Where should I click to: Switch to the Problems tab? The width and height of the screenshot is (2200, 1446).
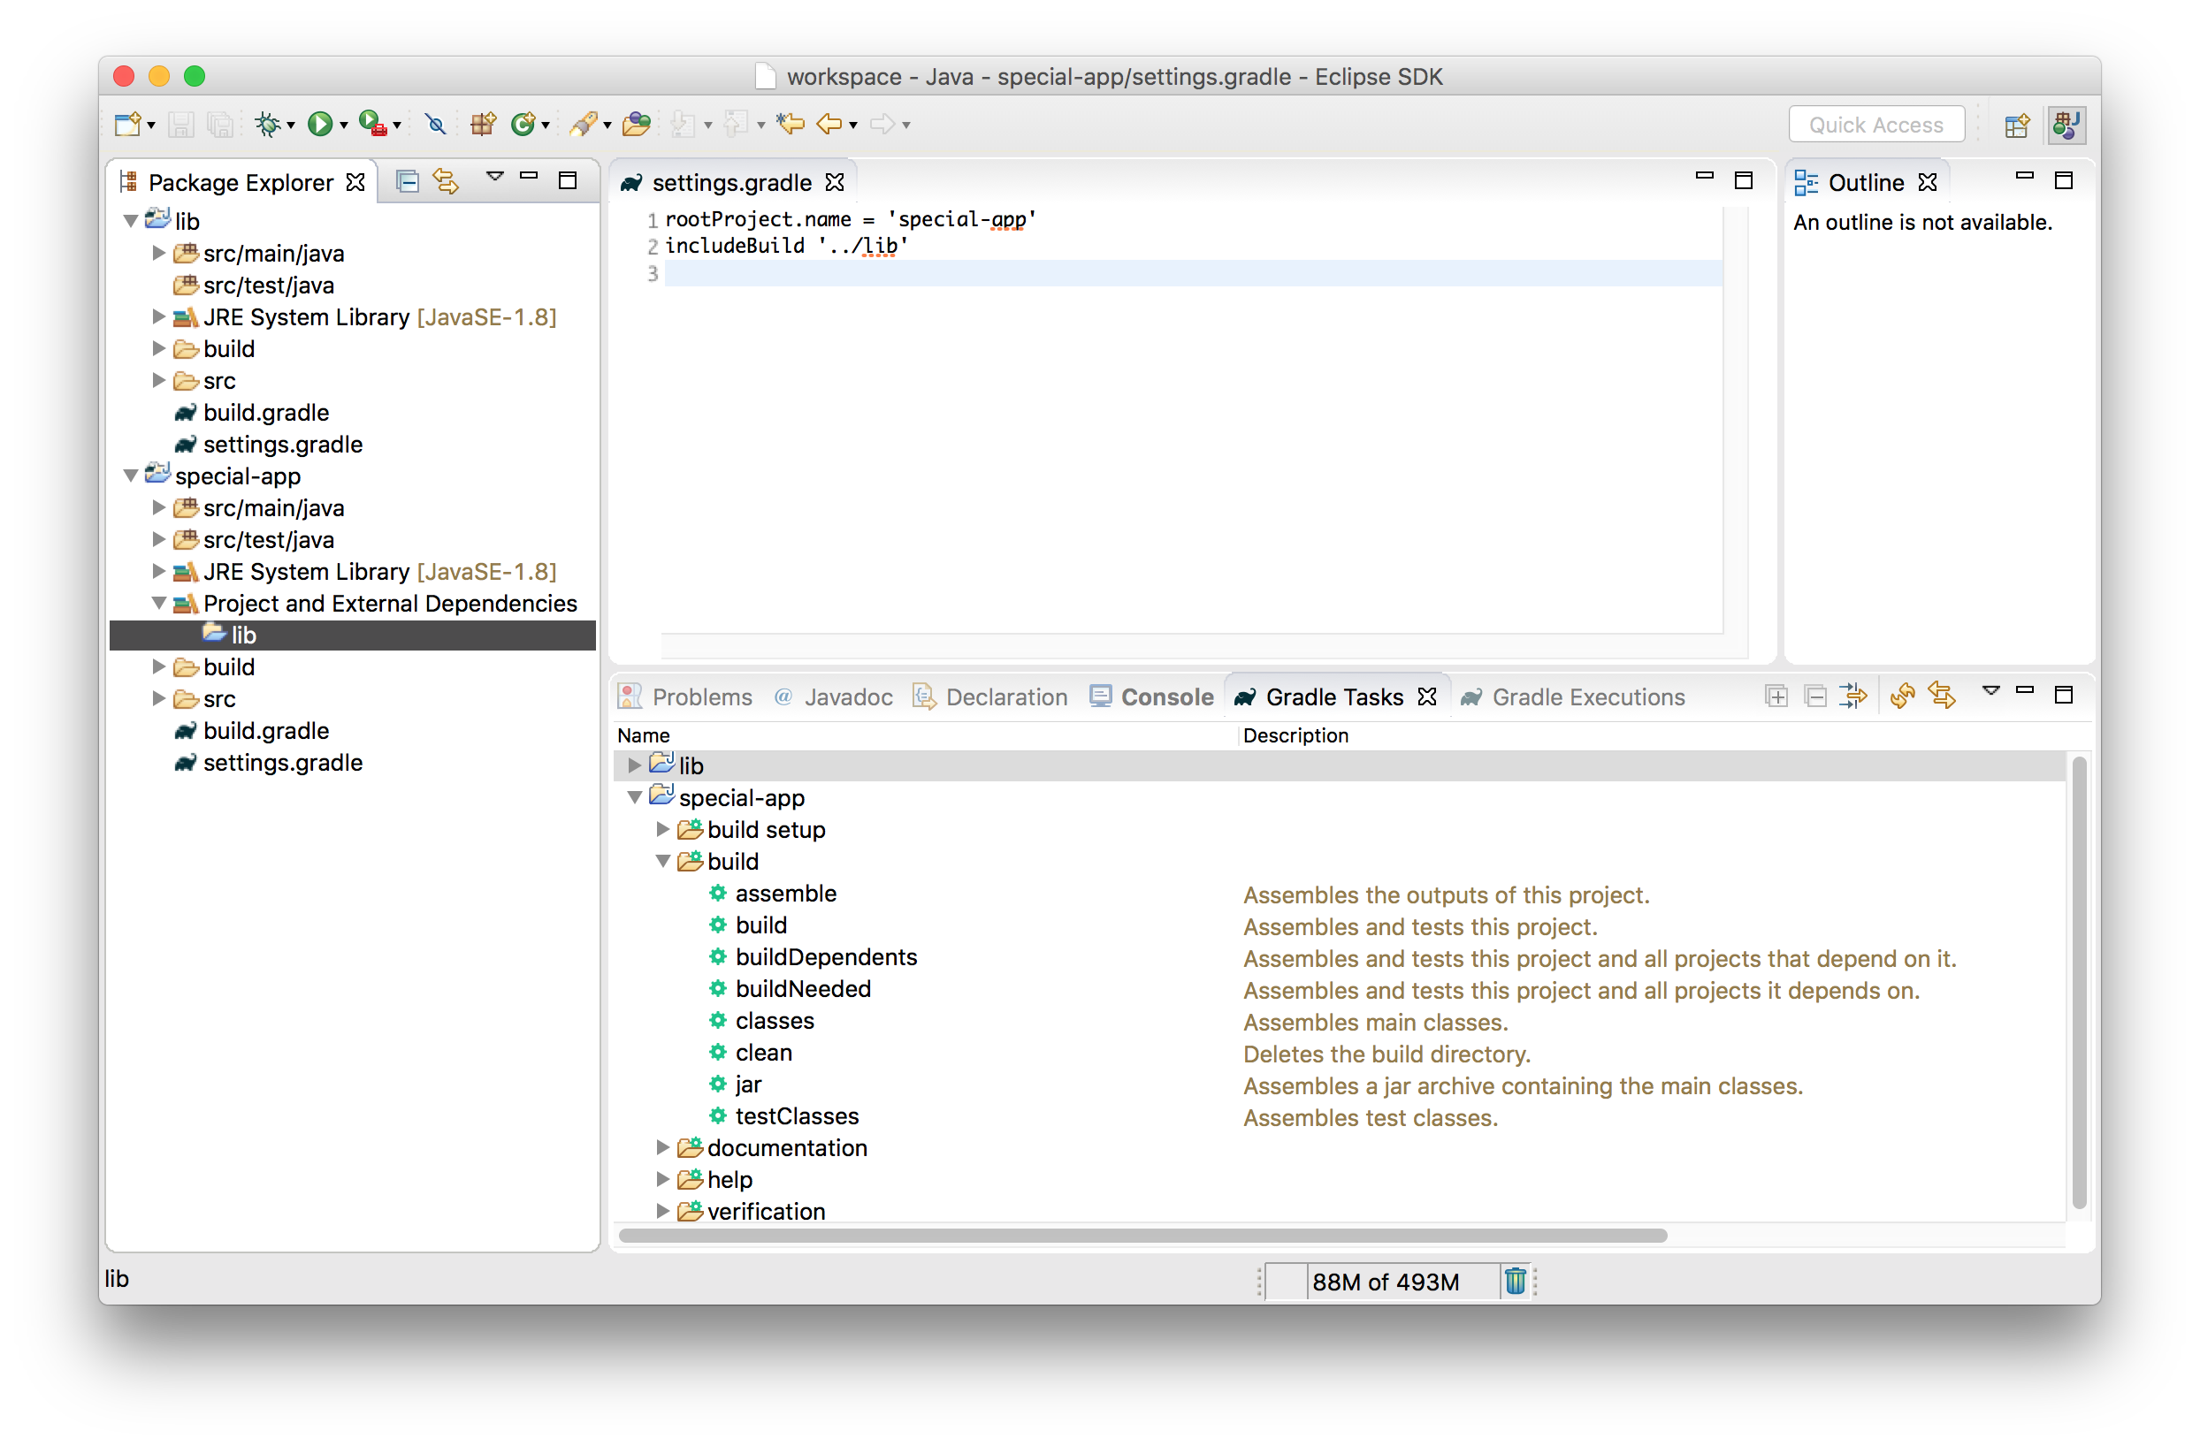(685, 697)
